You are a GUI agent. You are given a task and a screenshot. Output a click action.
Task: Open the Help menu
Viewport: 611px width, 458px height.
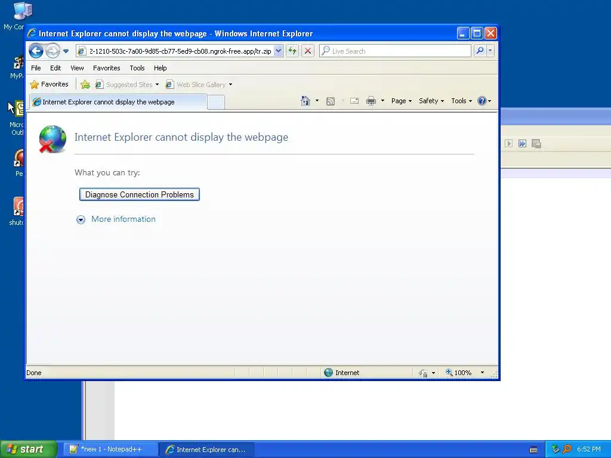(x=160, y=68)
